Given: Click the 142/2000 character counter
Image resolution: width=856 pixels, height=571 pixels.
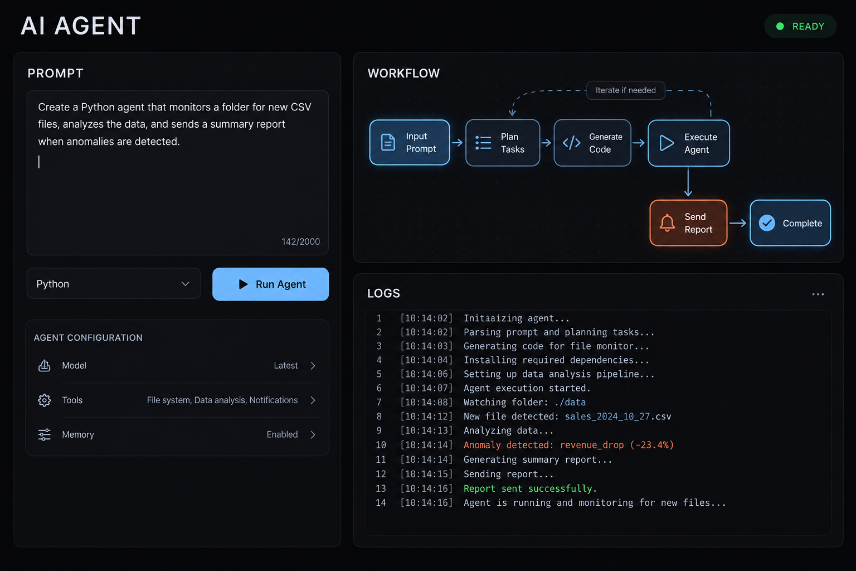Looking at the screenshot, I should pyautogui.click(x=301, y=241).
